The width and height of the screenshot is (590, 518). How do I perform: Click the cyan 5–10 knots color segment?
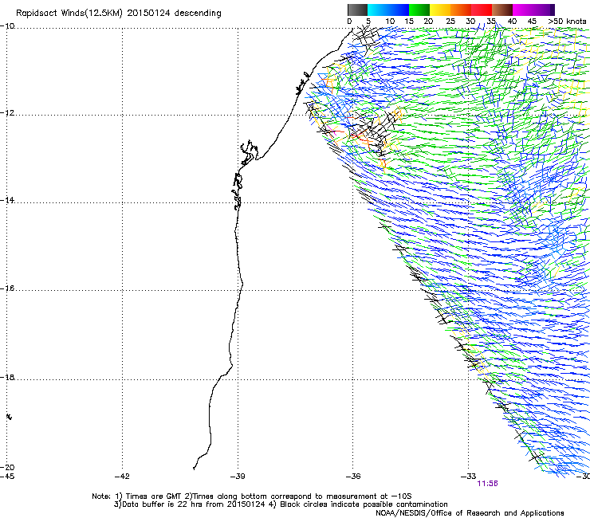(378, 10)
